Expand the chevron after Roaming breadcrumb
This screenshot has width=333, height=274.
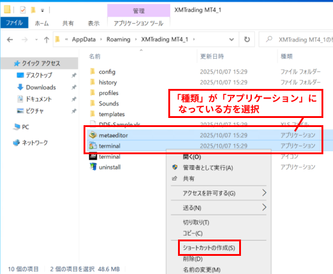point(136,39)
